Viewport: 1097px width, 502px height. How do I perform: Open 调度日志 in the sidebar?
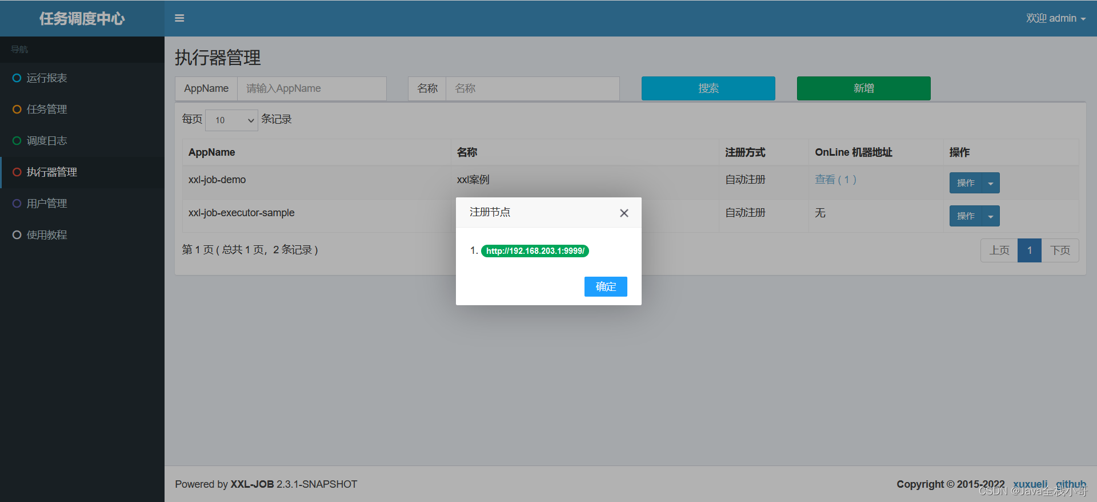coord(82,141)
